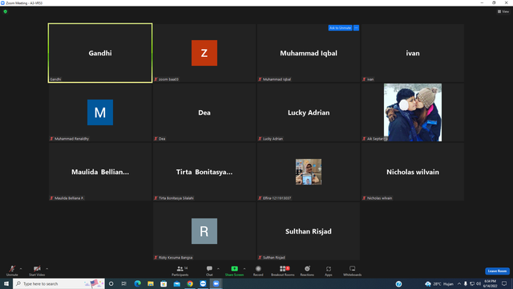Image resolution: width=513 pixels, height=289 pixels.
Task: Click the Lucky Adrian participant name
Action: [x=309, y=112]
